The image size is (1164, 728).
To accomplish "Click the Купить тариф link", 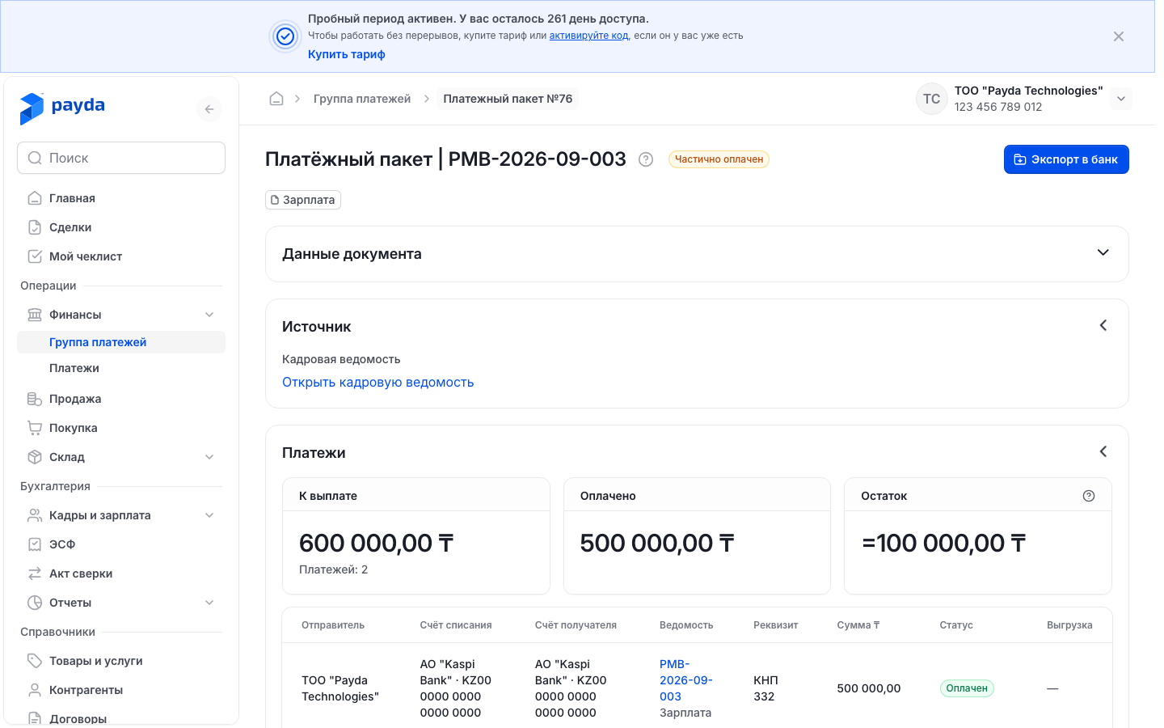I will (346, 54).
